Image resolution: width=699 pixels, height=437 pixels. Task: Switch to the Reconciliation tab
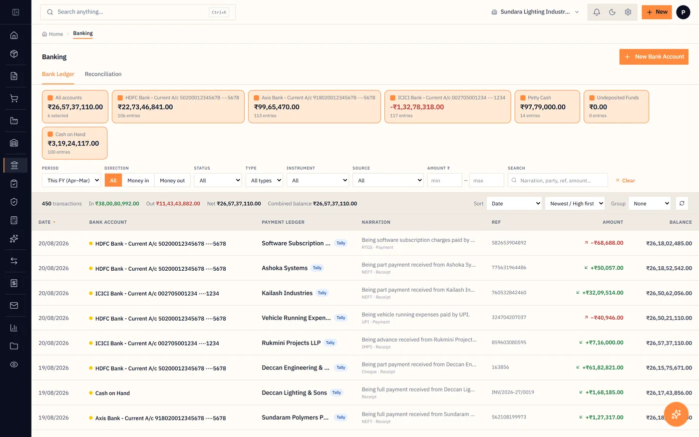point(103,74)
